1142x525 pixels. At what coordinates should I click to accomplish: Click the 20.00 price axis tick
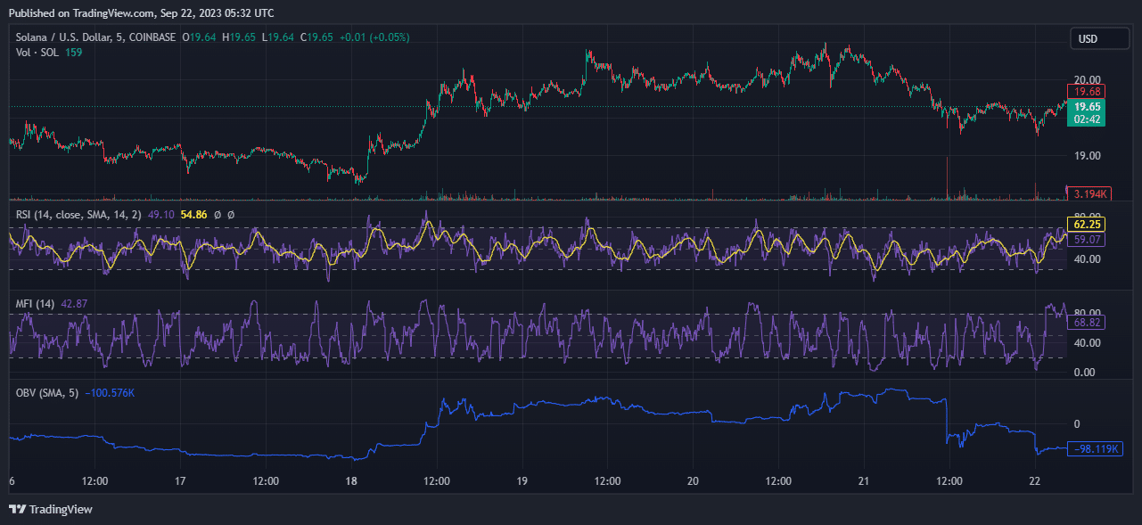[1087, 80]
